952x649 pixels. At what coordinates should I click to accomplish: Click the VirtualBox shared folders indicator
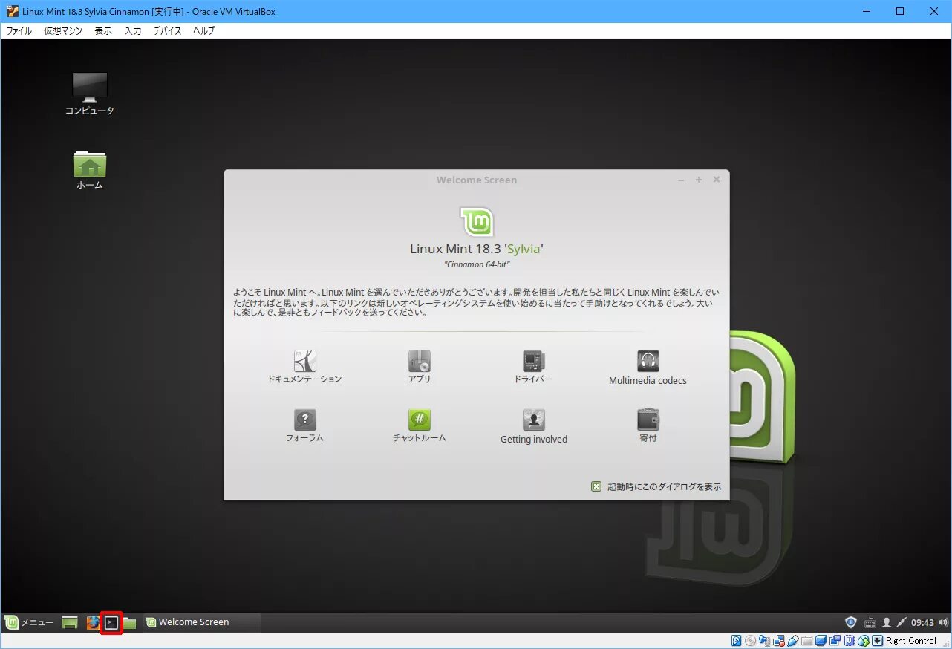[x=806, y=640]
